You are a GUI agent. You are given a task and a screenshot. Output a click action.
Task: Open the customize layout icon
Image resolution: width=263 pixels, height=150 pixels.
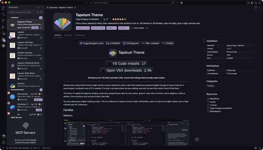(248, 3)
